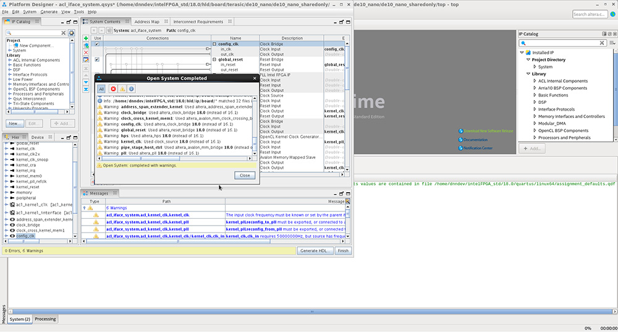Click the New... button in IP Catalog
618x332 pixels.
click(15, 124)
